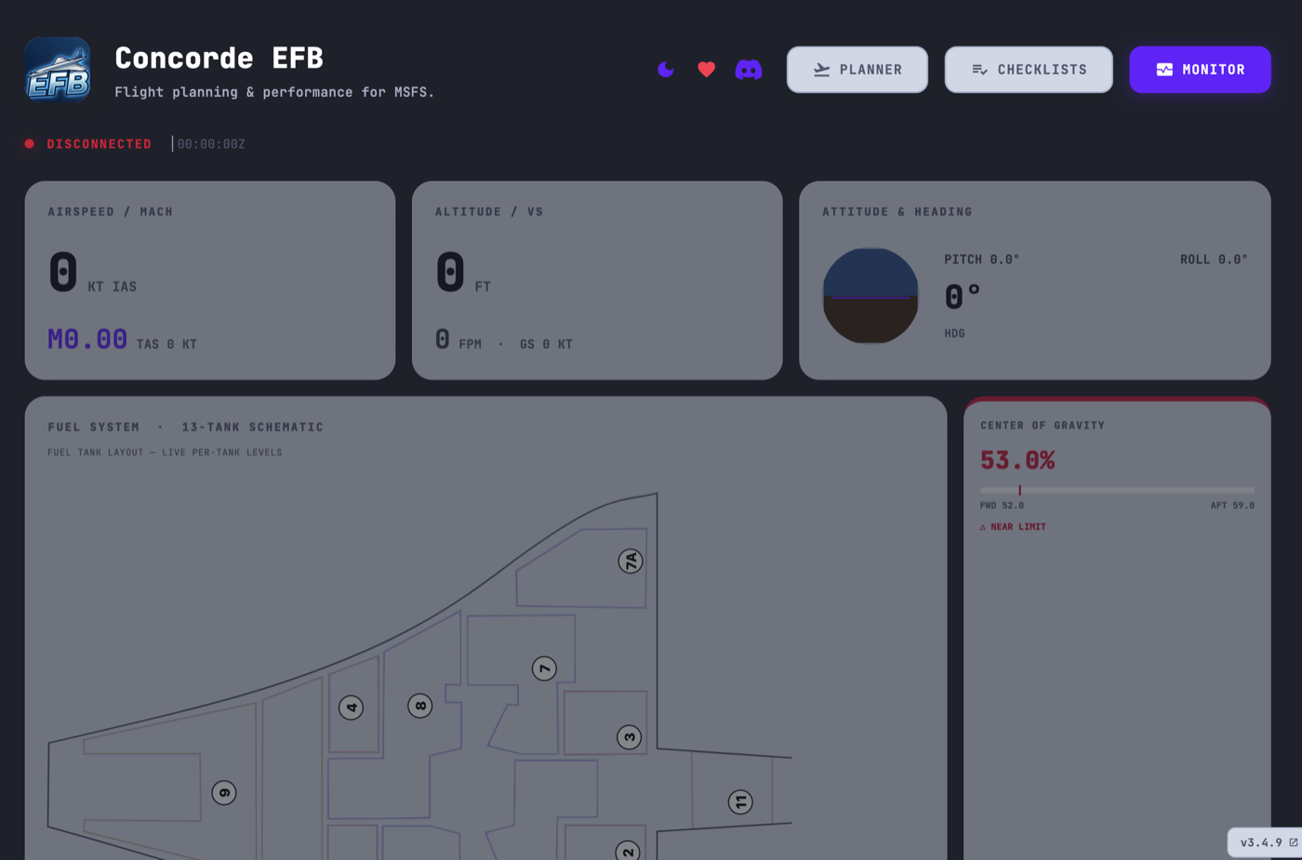
Task: Toggle dark mode with the moon icon
Action: [x=666, y=70]
